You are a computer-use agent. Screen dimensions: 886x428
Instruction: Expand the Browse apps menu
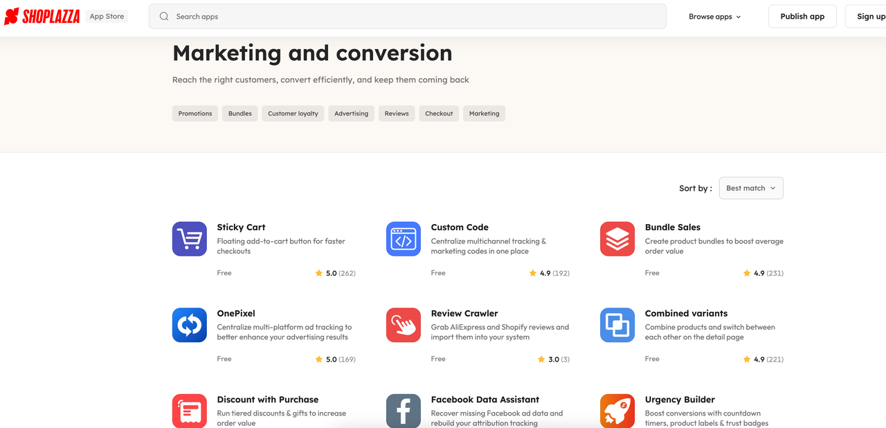714,16
